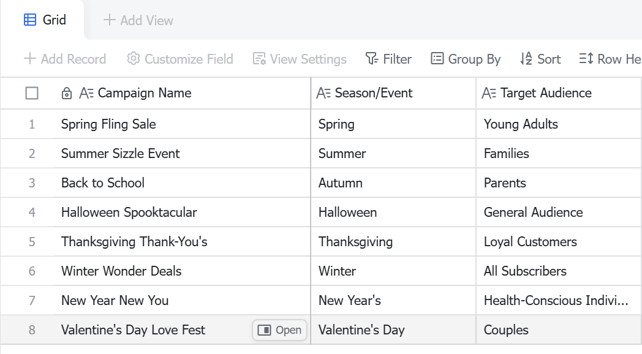Select row number 3
This screenshot has width=642, height=354.
coord(32,183)
